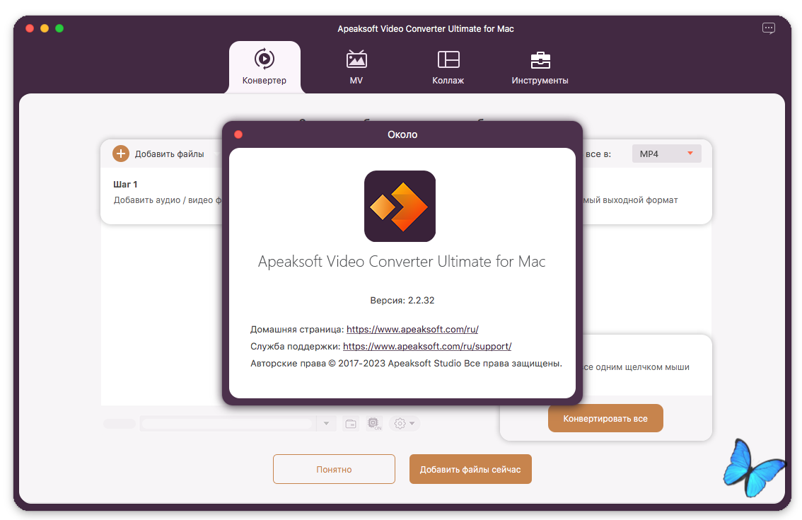
Task: Open the Коллаж tab
Action: pyautogui.click(x=448, y=67)
